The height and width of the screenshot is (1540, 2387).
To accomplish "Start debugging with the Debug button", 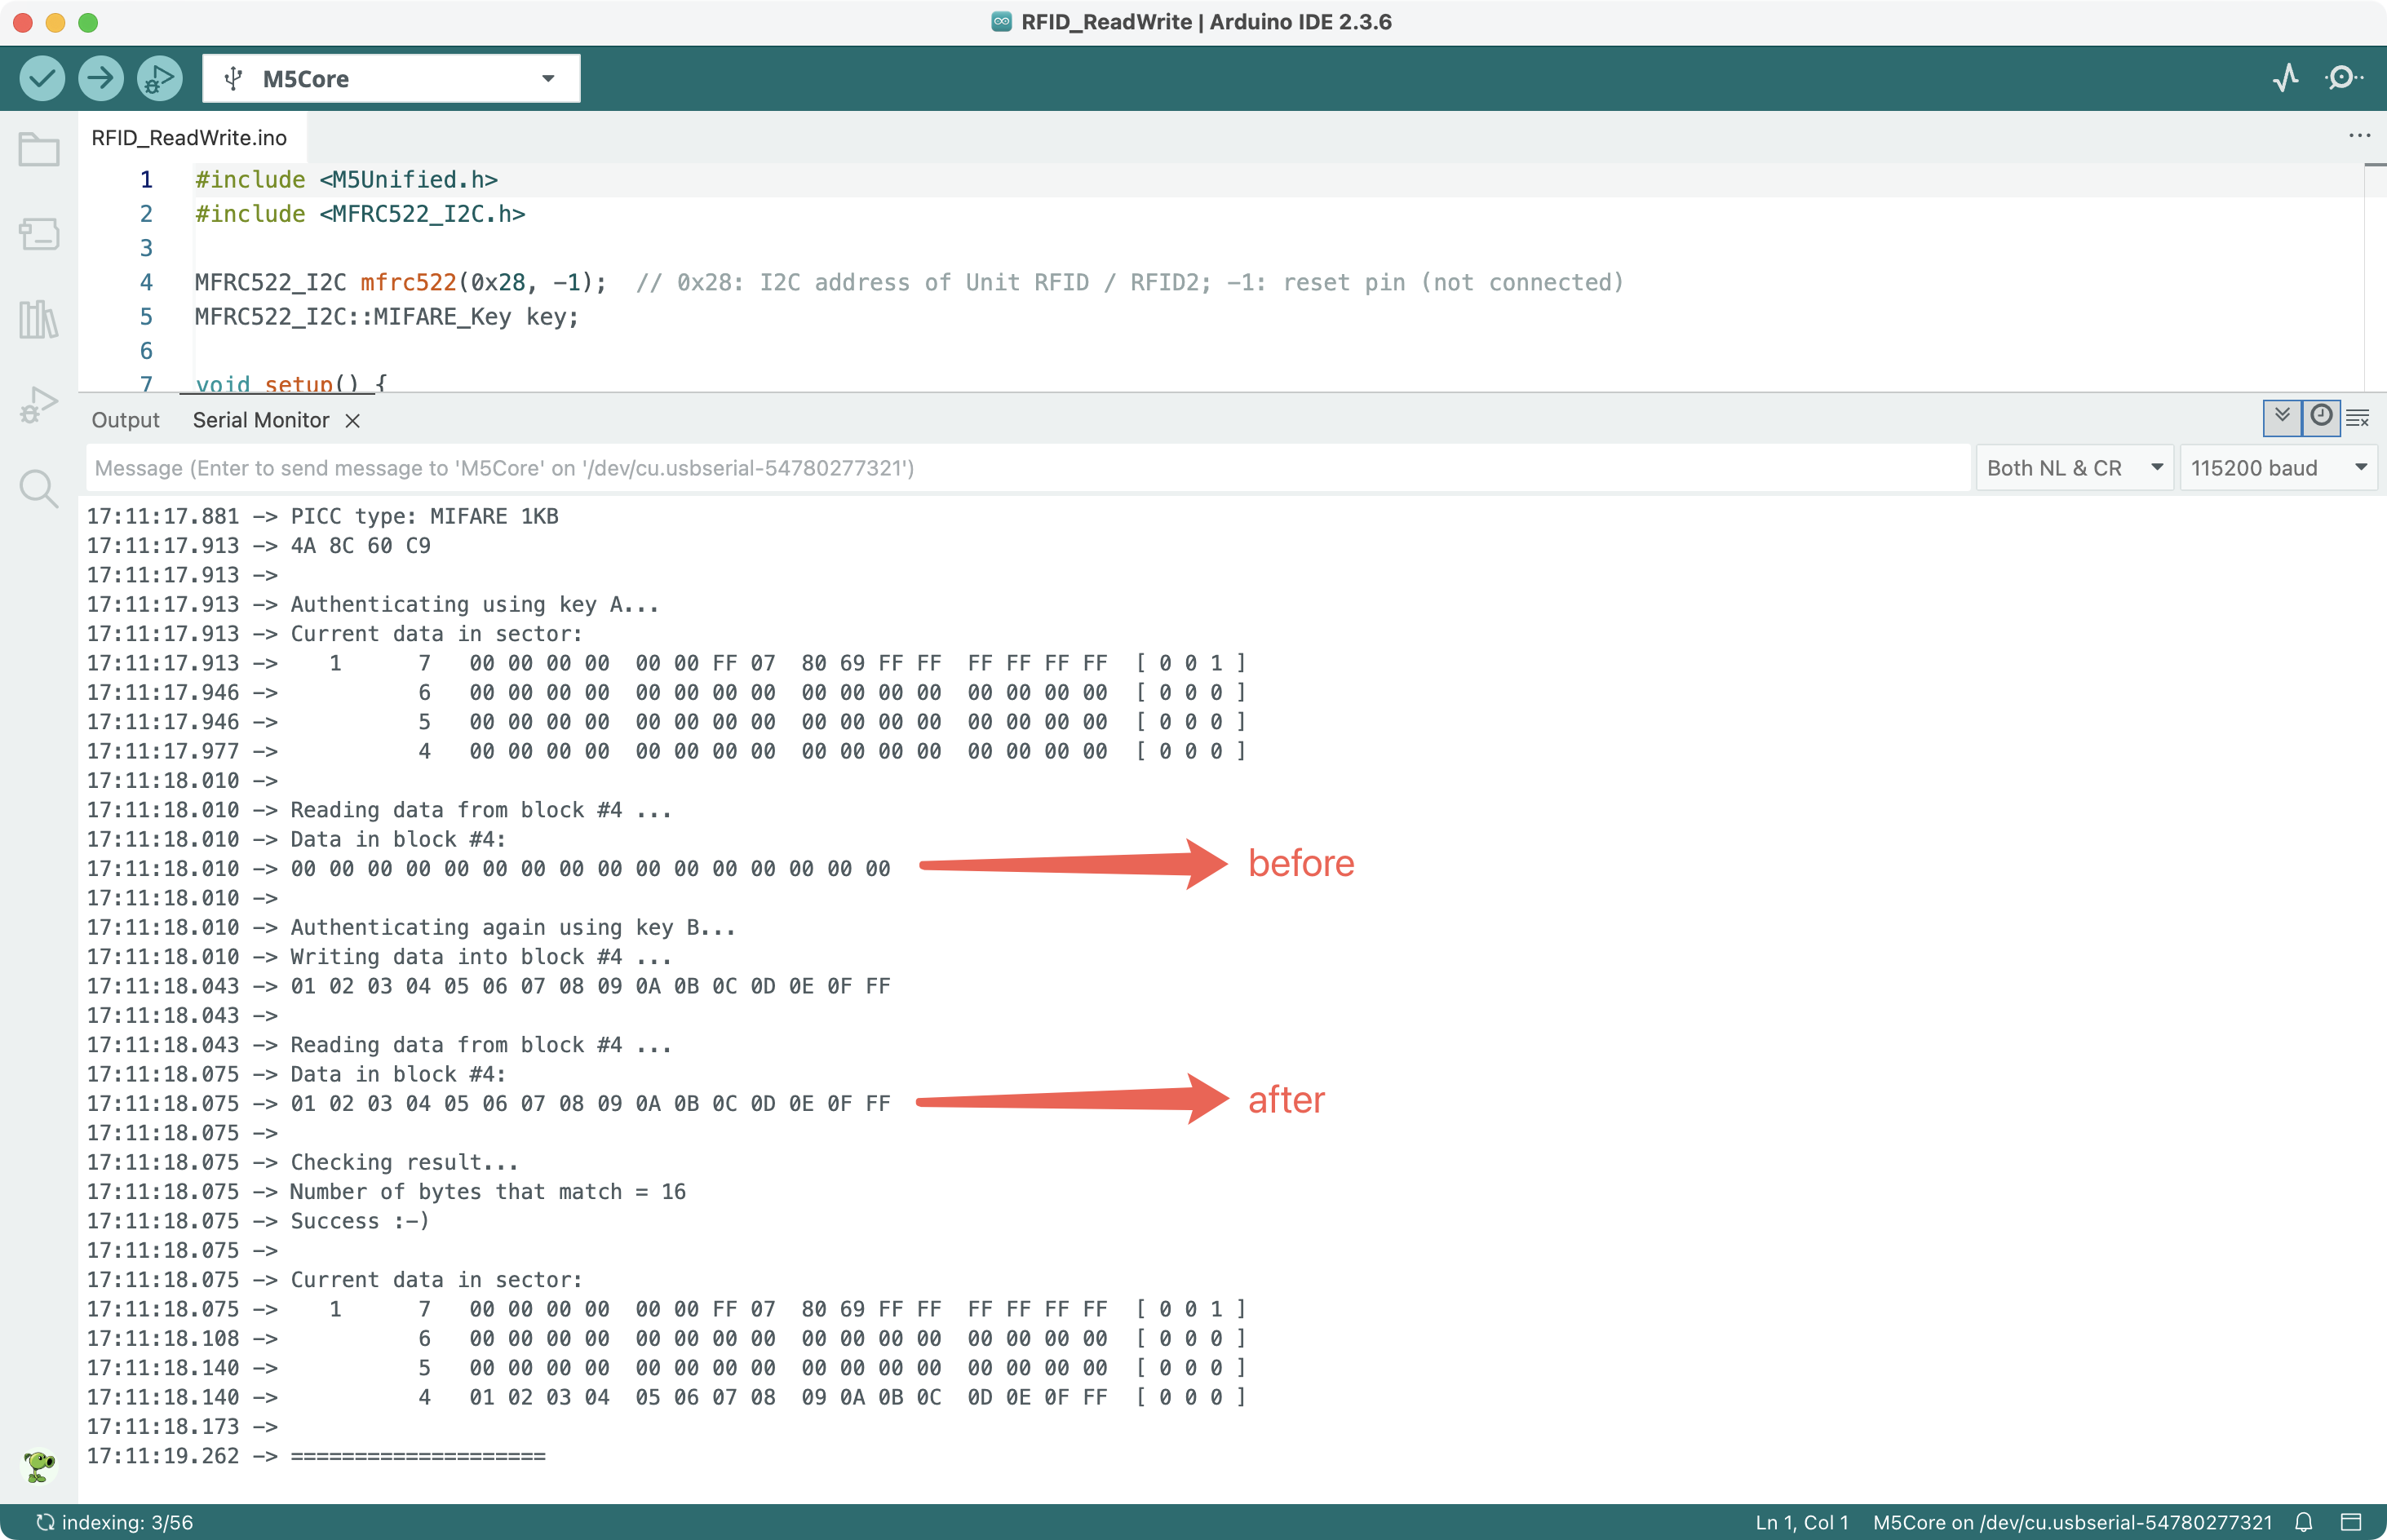I will (159, 78).
